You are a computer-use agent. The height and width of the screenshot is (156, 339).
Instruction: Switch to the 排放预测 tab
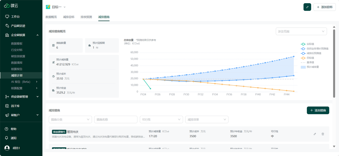pyautogui.click(x=86, y=17)
